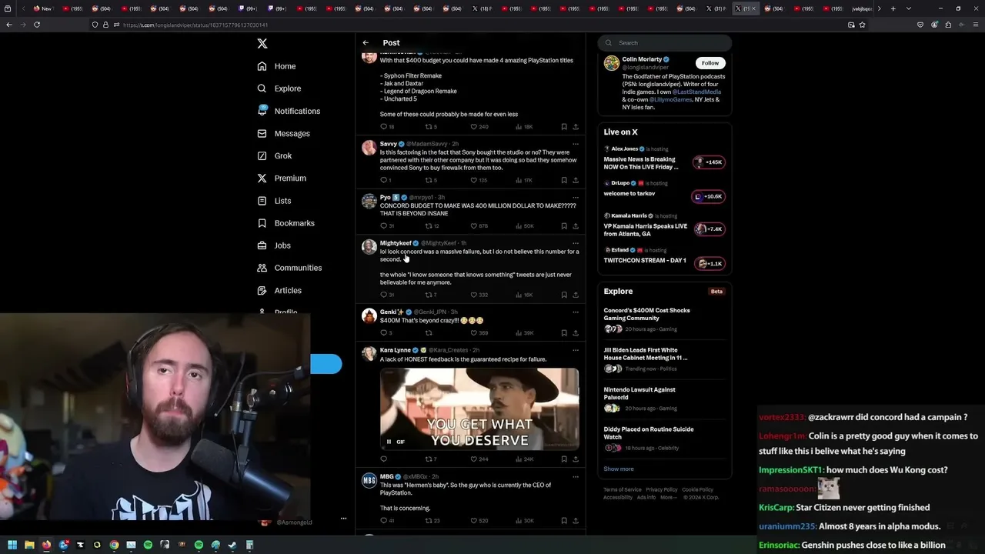Like Genki's tweet

tap(474, 333)
